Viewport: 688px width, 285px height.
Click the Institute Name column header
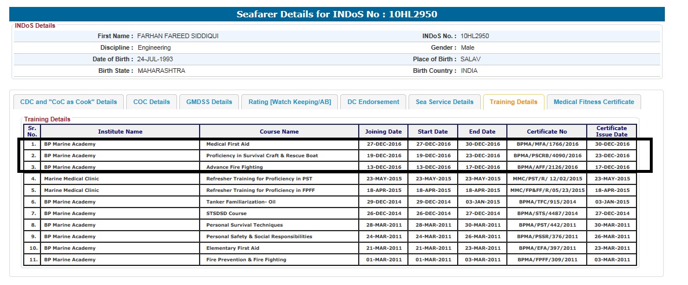tap(120, 131)
